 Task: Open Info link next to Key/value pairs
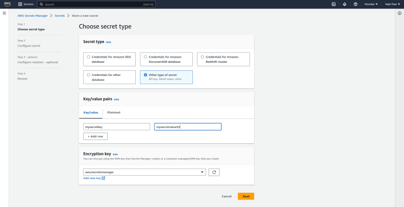[x=117, y=99]
